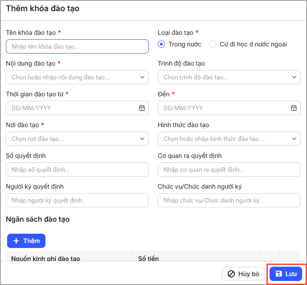Open the Trình độ đào tạo dropdown
Image resolution: width=307 pixels, height=285 pixels.
229,77
